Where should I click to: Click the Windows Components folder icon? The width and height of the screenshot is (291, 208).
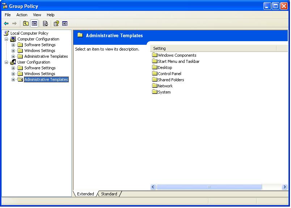tap(155, 55)
